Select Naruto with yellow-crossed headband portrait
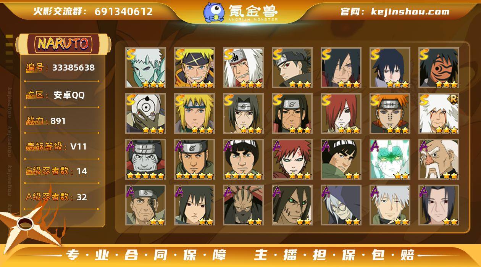This screenshot has height=267, width=481. 195,68
